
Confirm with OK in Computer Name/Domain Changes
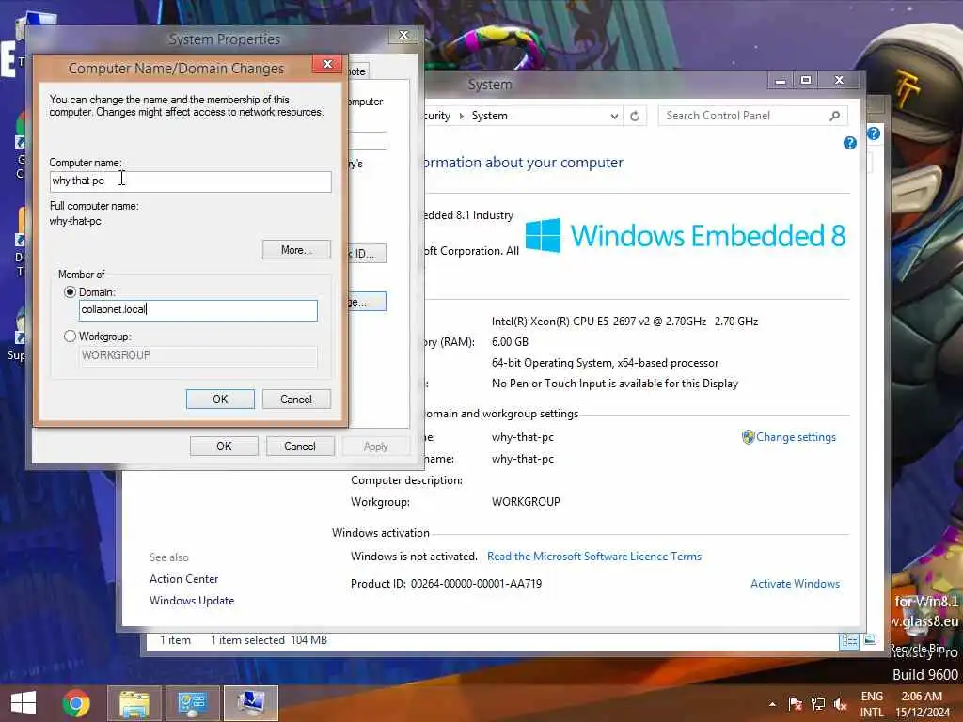[x=220, y=399]
